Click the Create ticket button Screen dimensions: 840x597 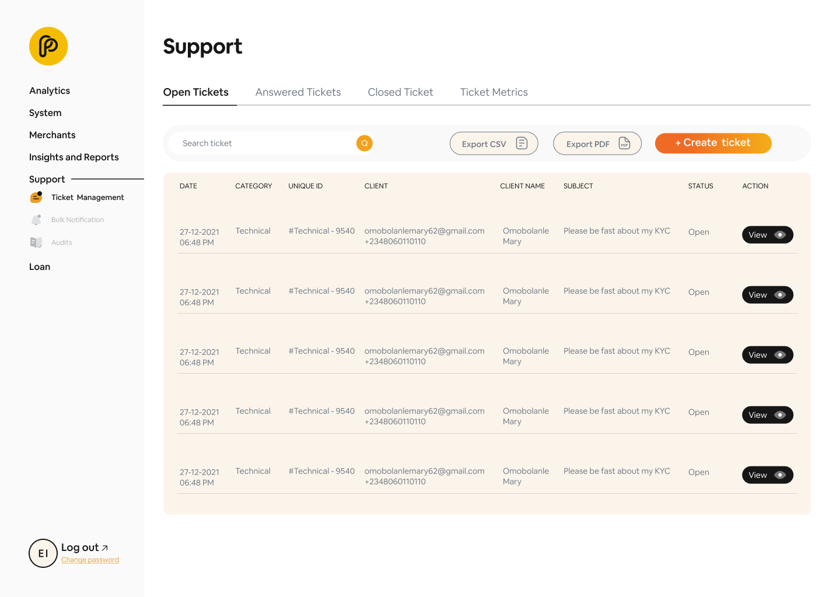[713, 143]
